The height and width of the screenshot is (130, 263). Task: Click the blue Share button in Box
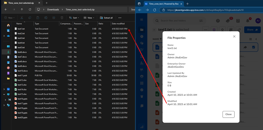click(252, 30)
